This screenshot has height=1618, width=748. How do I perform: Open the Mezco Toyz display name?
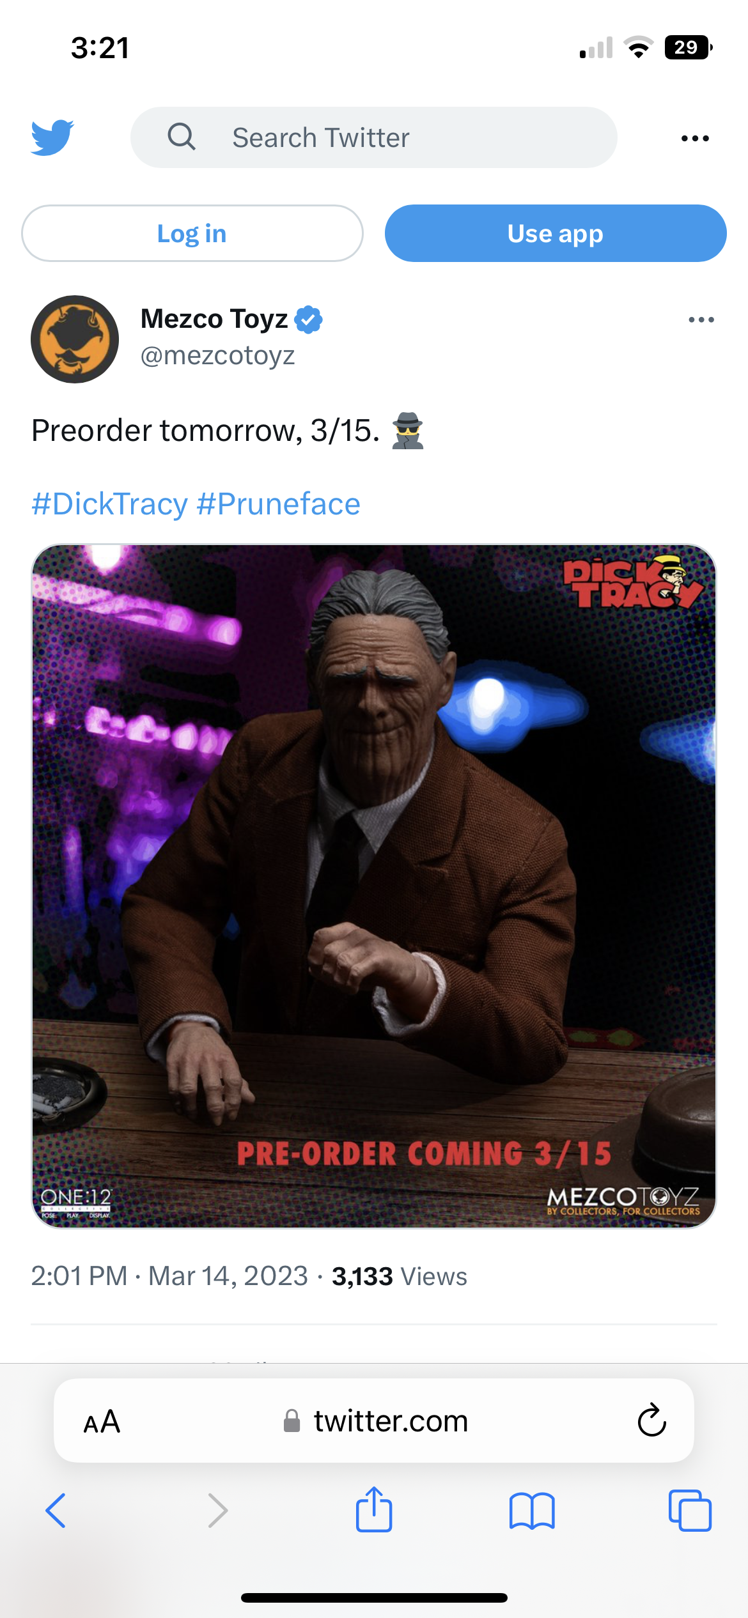pos(214,319)
